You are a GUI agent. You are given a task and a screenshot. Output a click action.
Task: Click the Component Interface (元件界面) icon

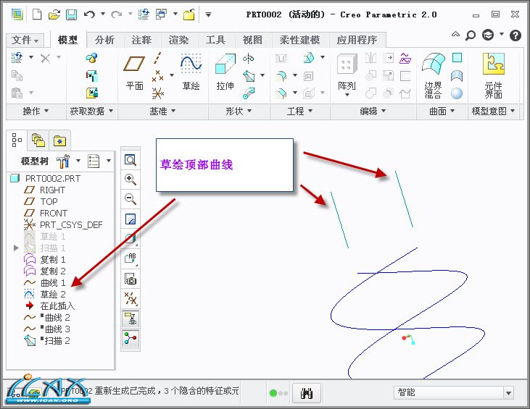pyautogui.click(x=494, y=75)
